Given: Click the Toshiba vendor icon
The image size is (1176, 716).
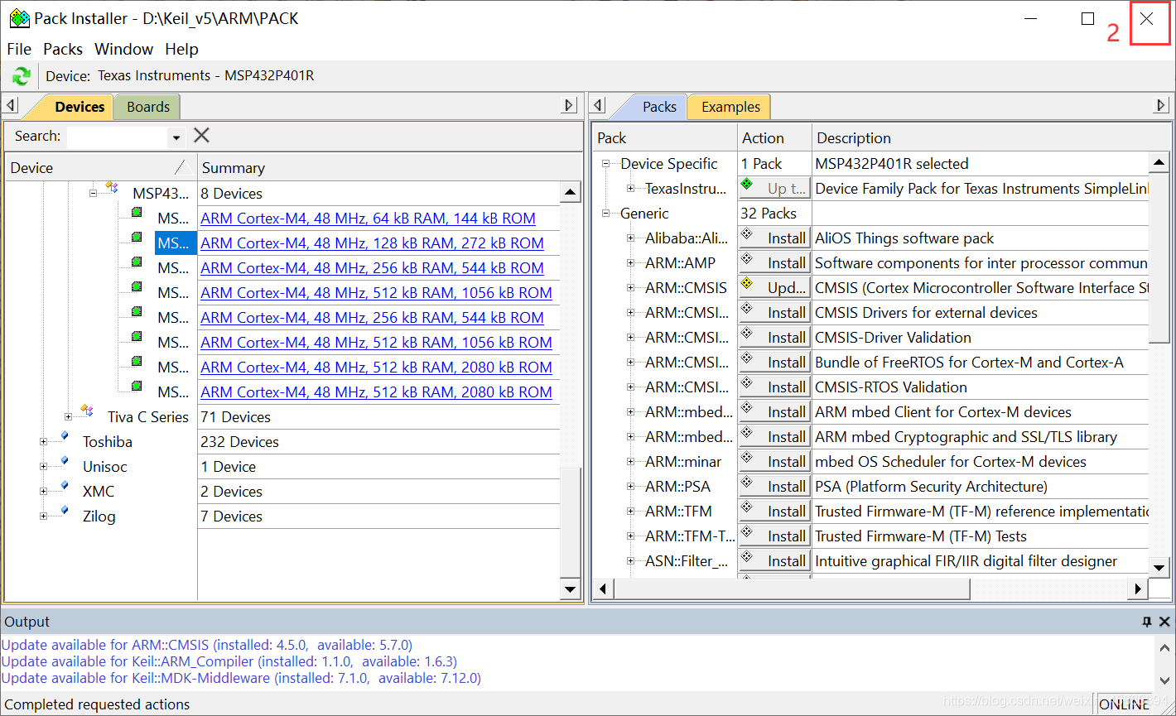Looking at the screenshot, I should coord(63,437).
